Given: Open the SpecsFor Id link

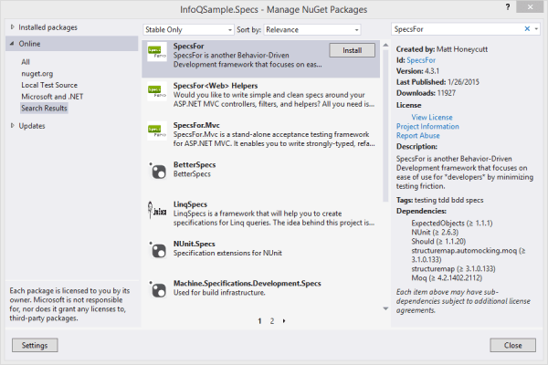Looking at the screenshot, I should tap(421, 60).
